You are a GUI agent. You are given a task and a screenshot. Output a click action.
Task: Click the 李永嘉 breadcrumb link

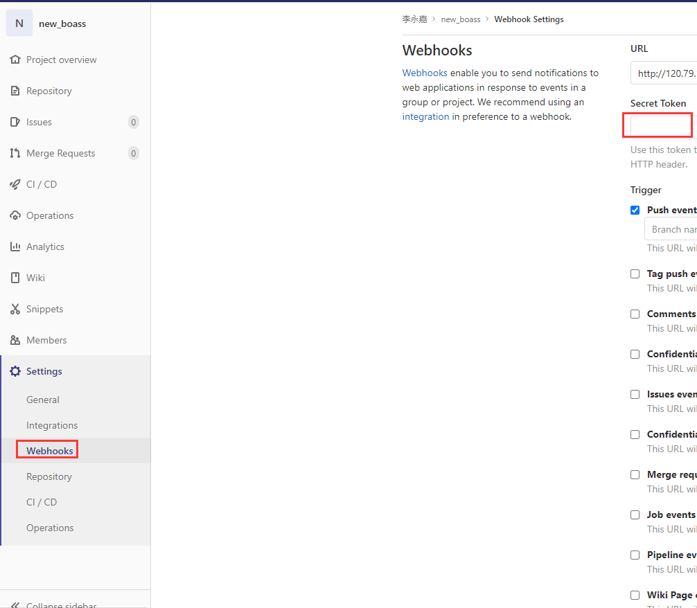coord(414,19)
